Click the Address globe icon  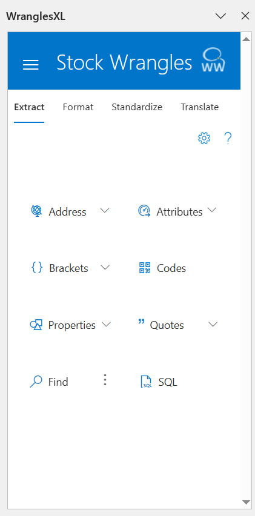coord(36,211)
